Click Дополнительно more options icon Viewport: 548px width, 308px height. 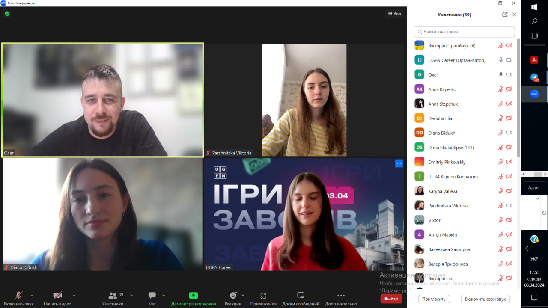coord(341,298)
